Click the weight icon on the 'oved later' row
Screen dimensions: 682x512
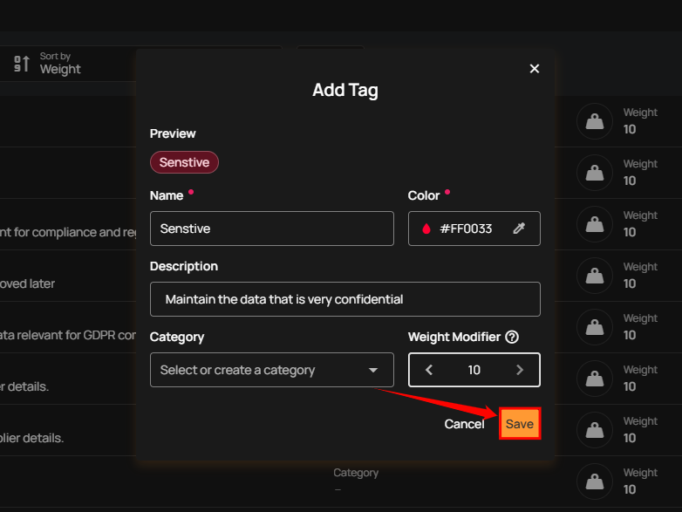(x=595, y=276)
